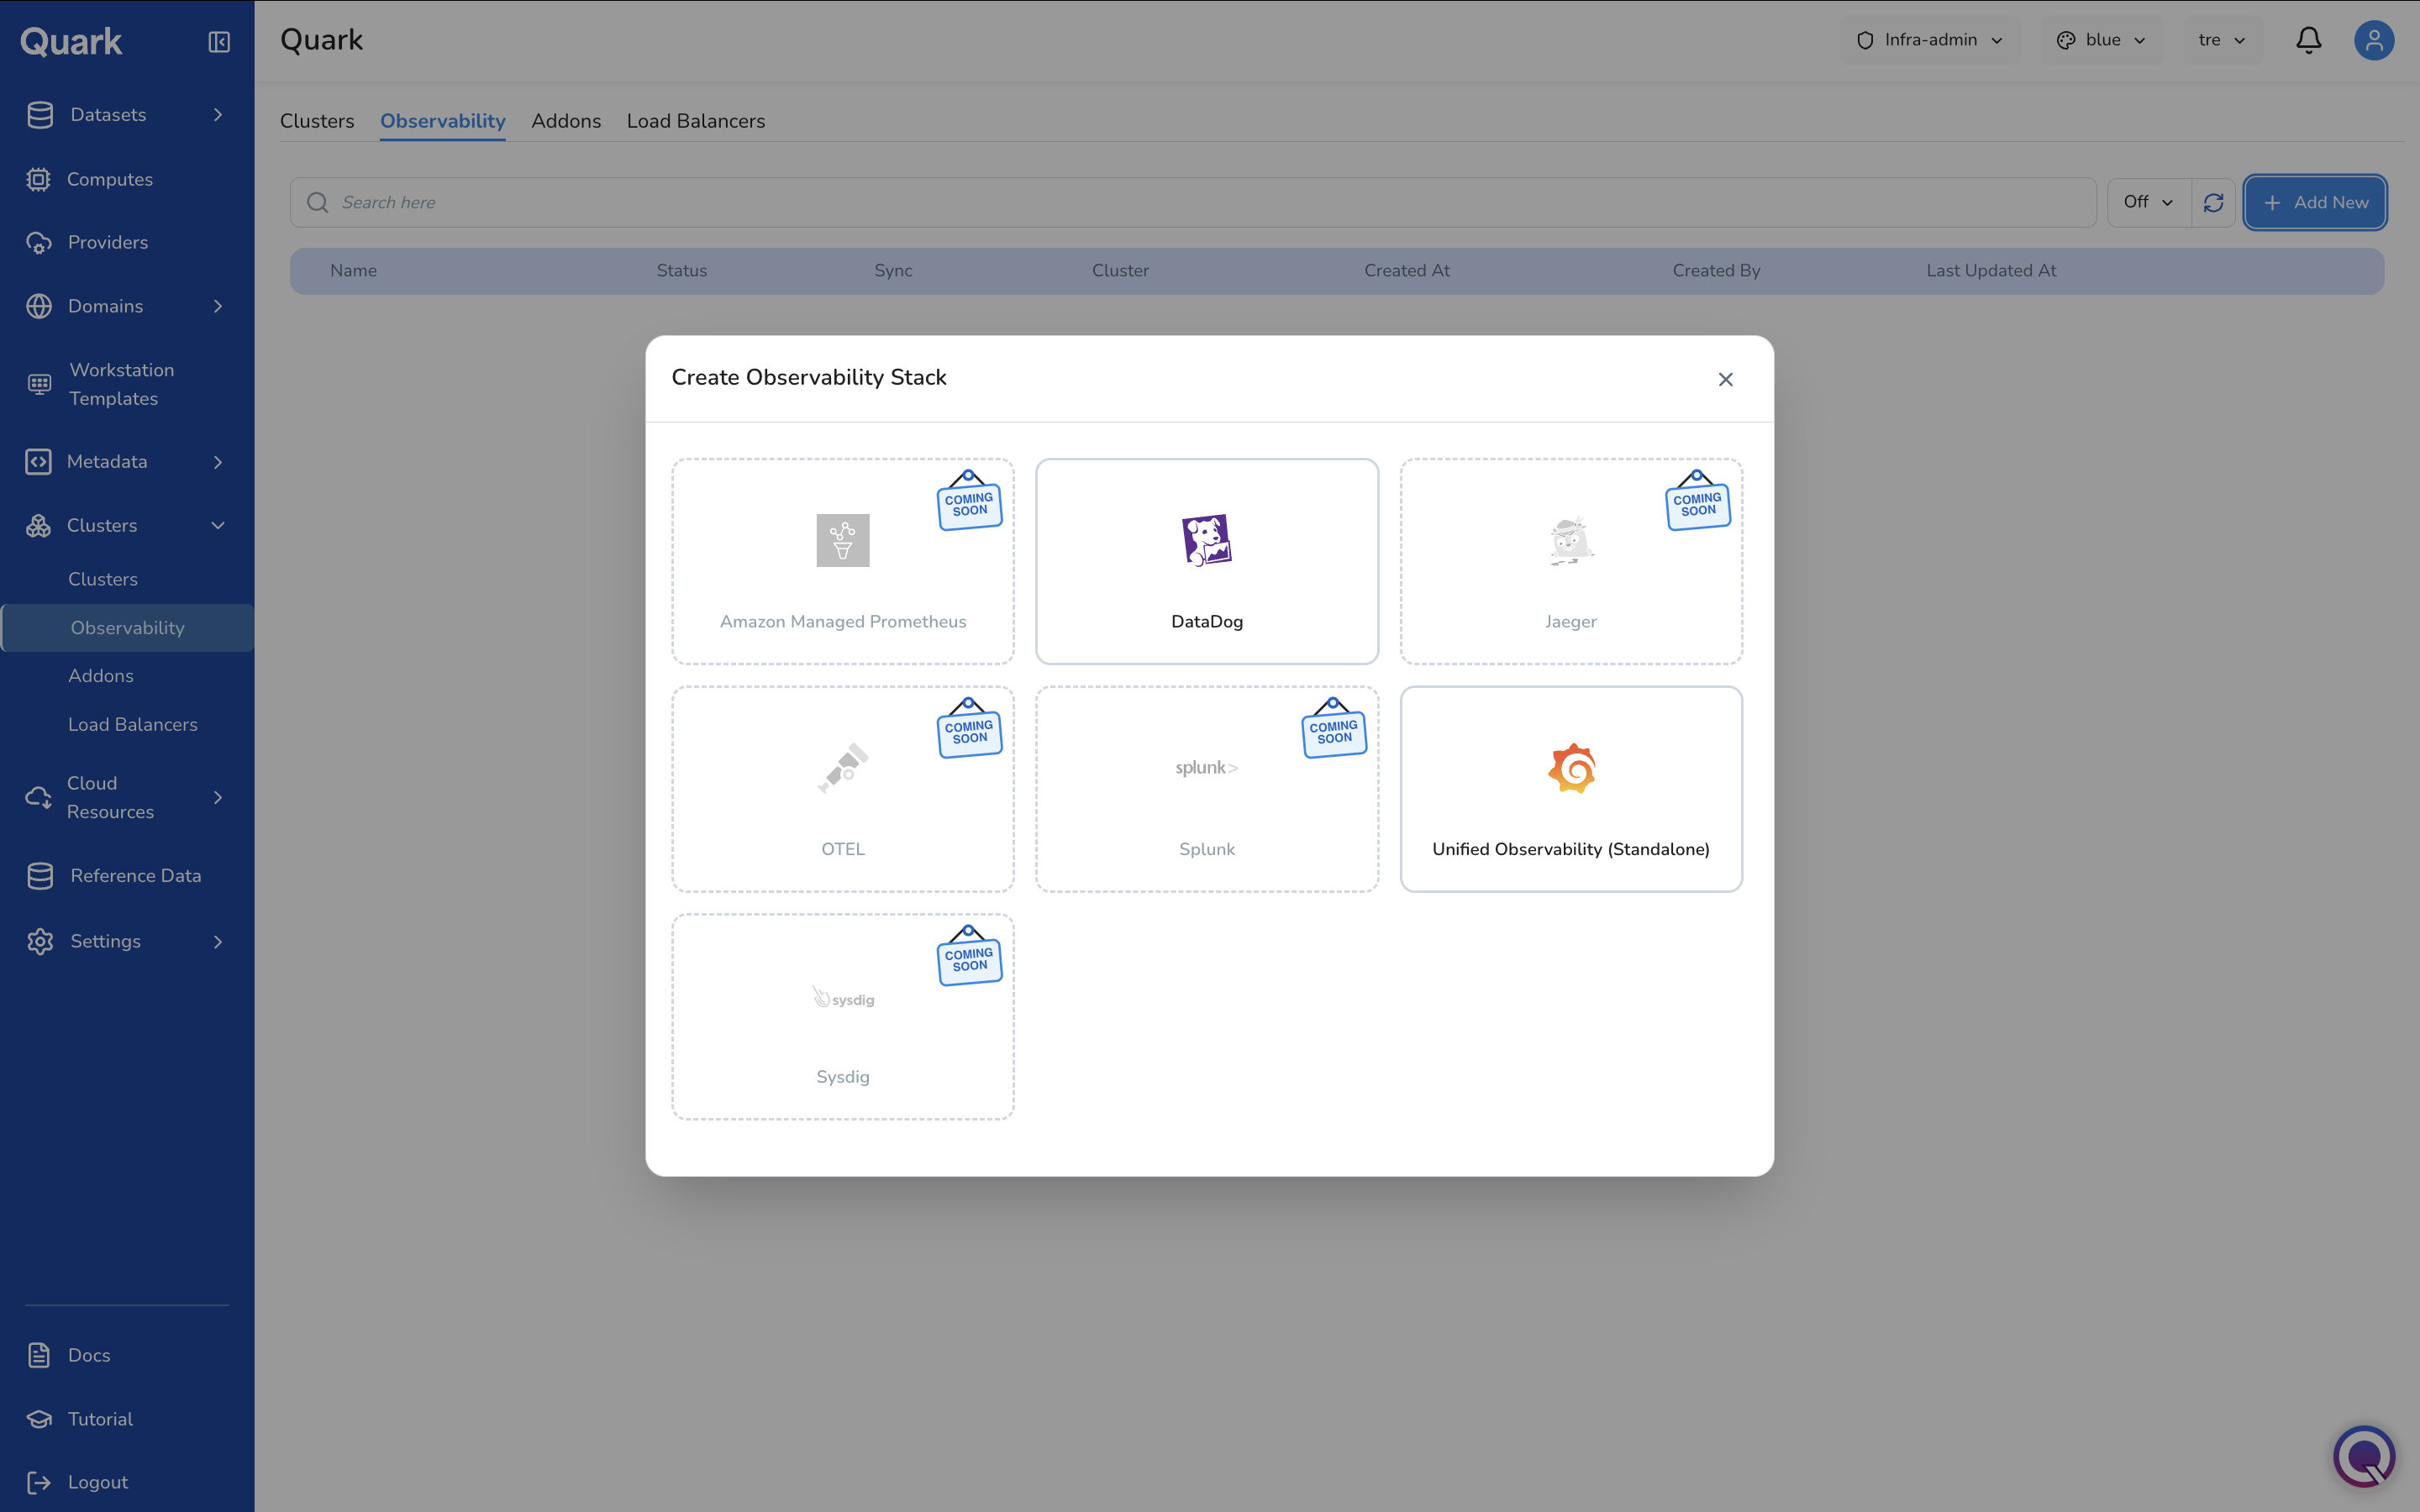Click the Domains globe icon

pyautogui.click(x=39, y=306)
